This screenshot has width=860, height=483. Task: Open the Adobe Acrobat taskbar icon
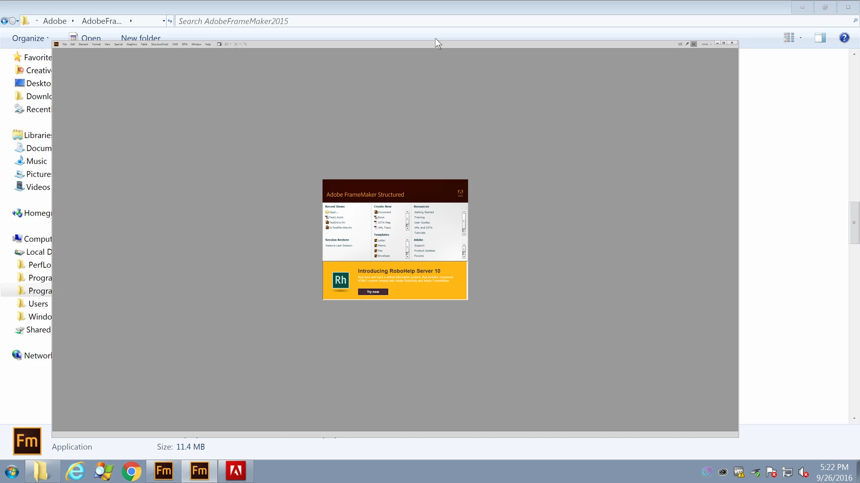tap(236, 471)
